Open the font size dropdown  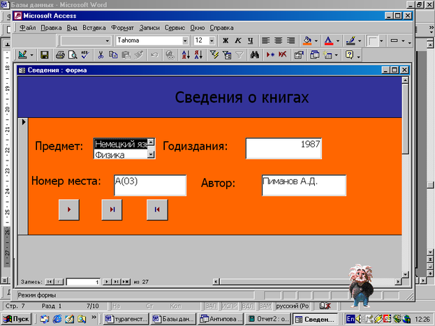pyautogui.click(x=212, y=40)
